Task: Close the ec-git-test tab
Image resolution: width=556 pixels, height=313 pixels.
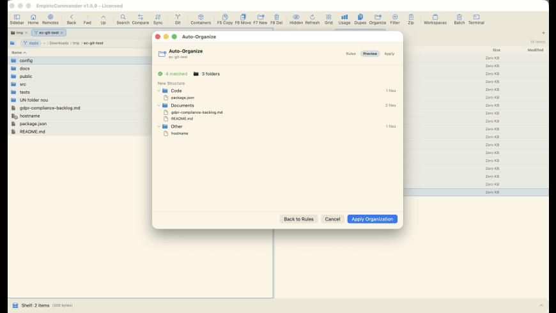Action: click(62, 33)
